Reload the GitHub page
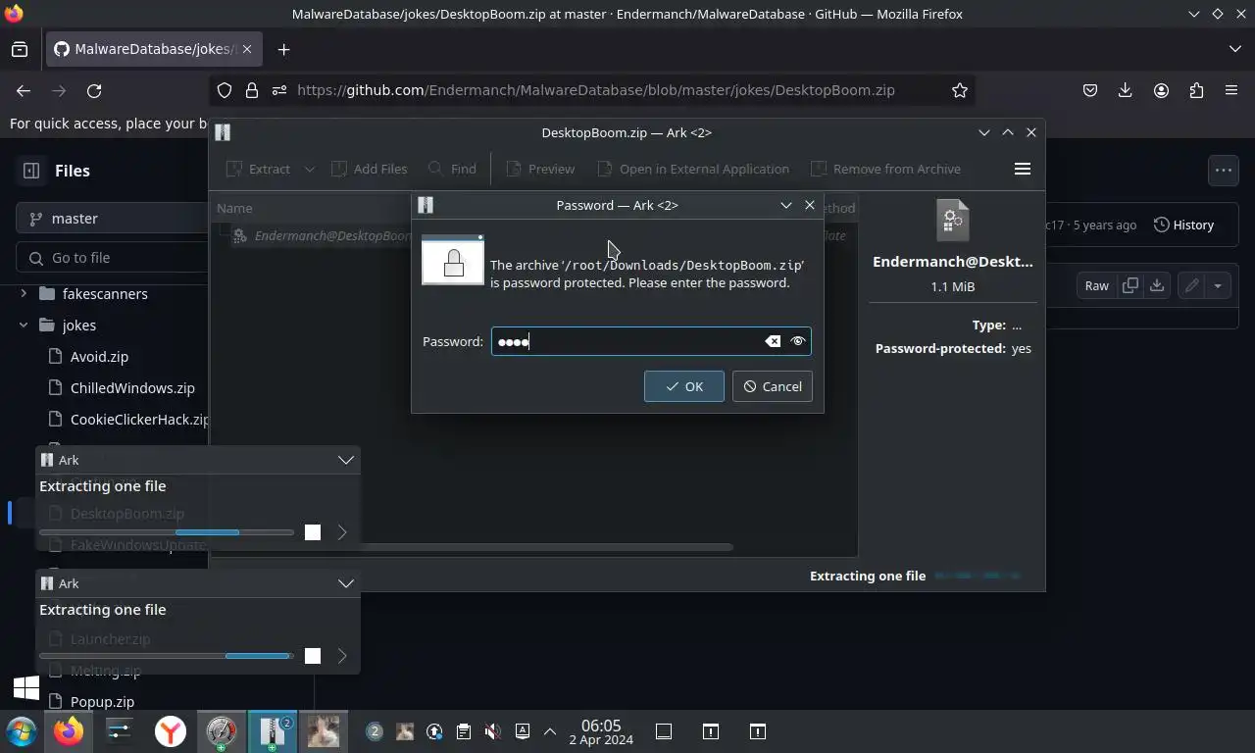The height and width of the screenshot is (753, 1255). [94, 90]
